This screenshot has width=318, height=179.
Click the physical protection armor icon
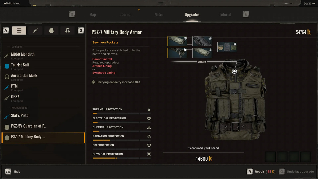click(x=149, y=154)
